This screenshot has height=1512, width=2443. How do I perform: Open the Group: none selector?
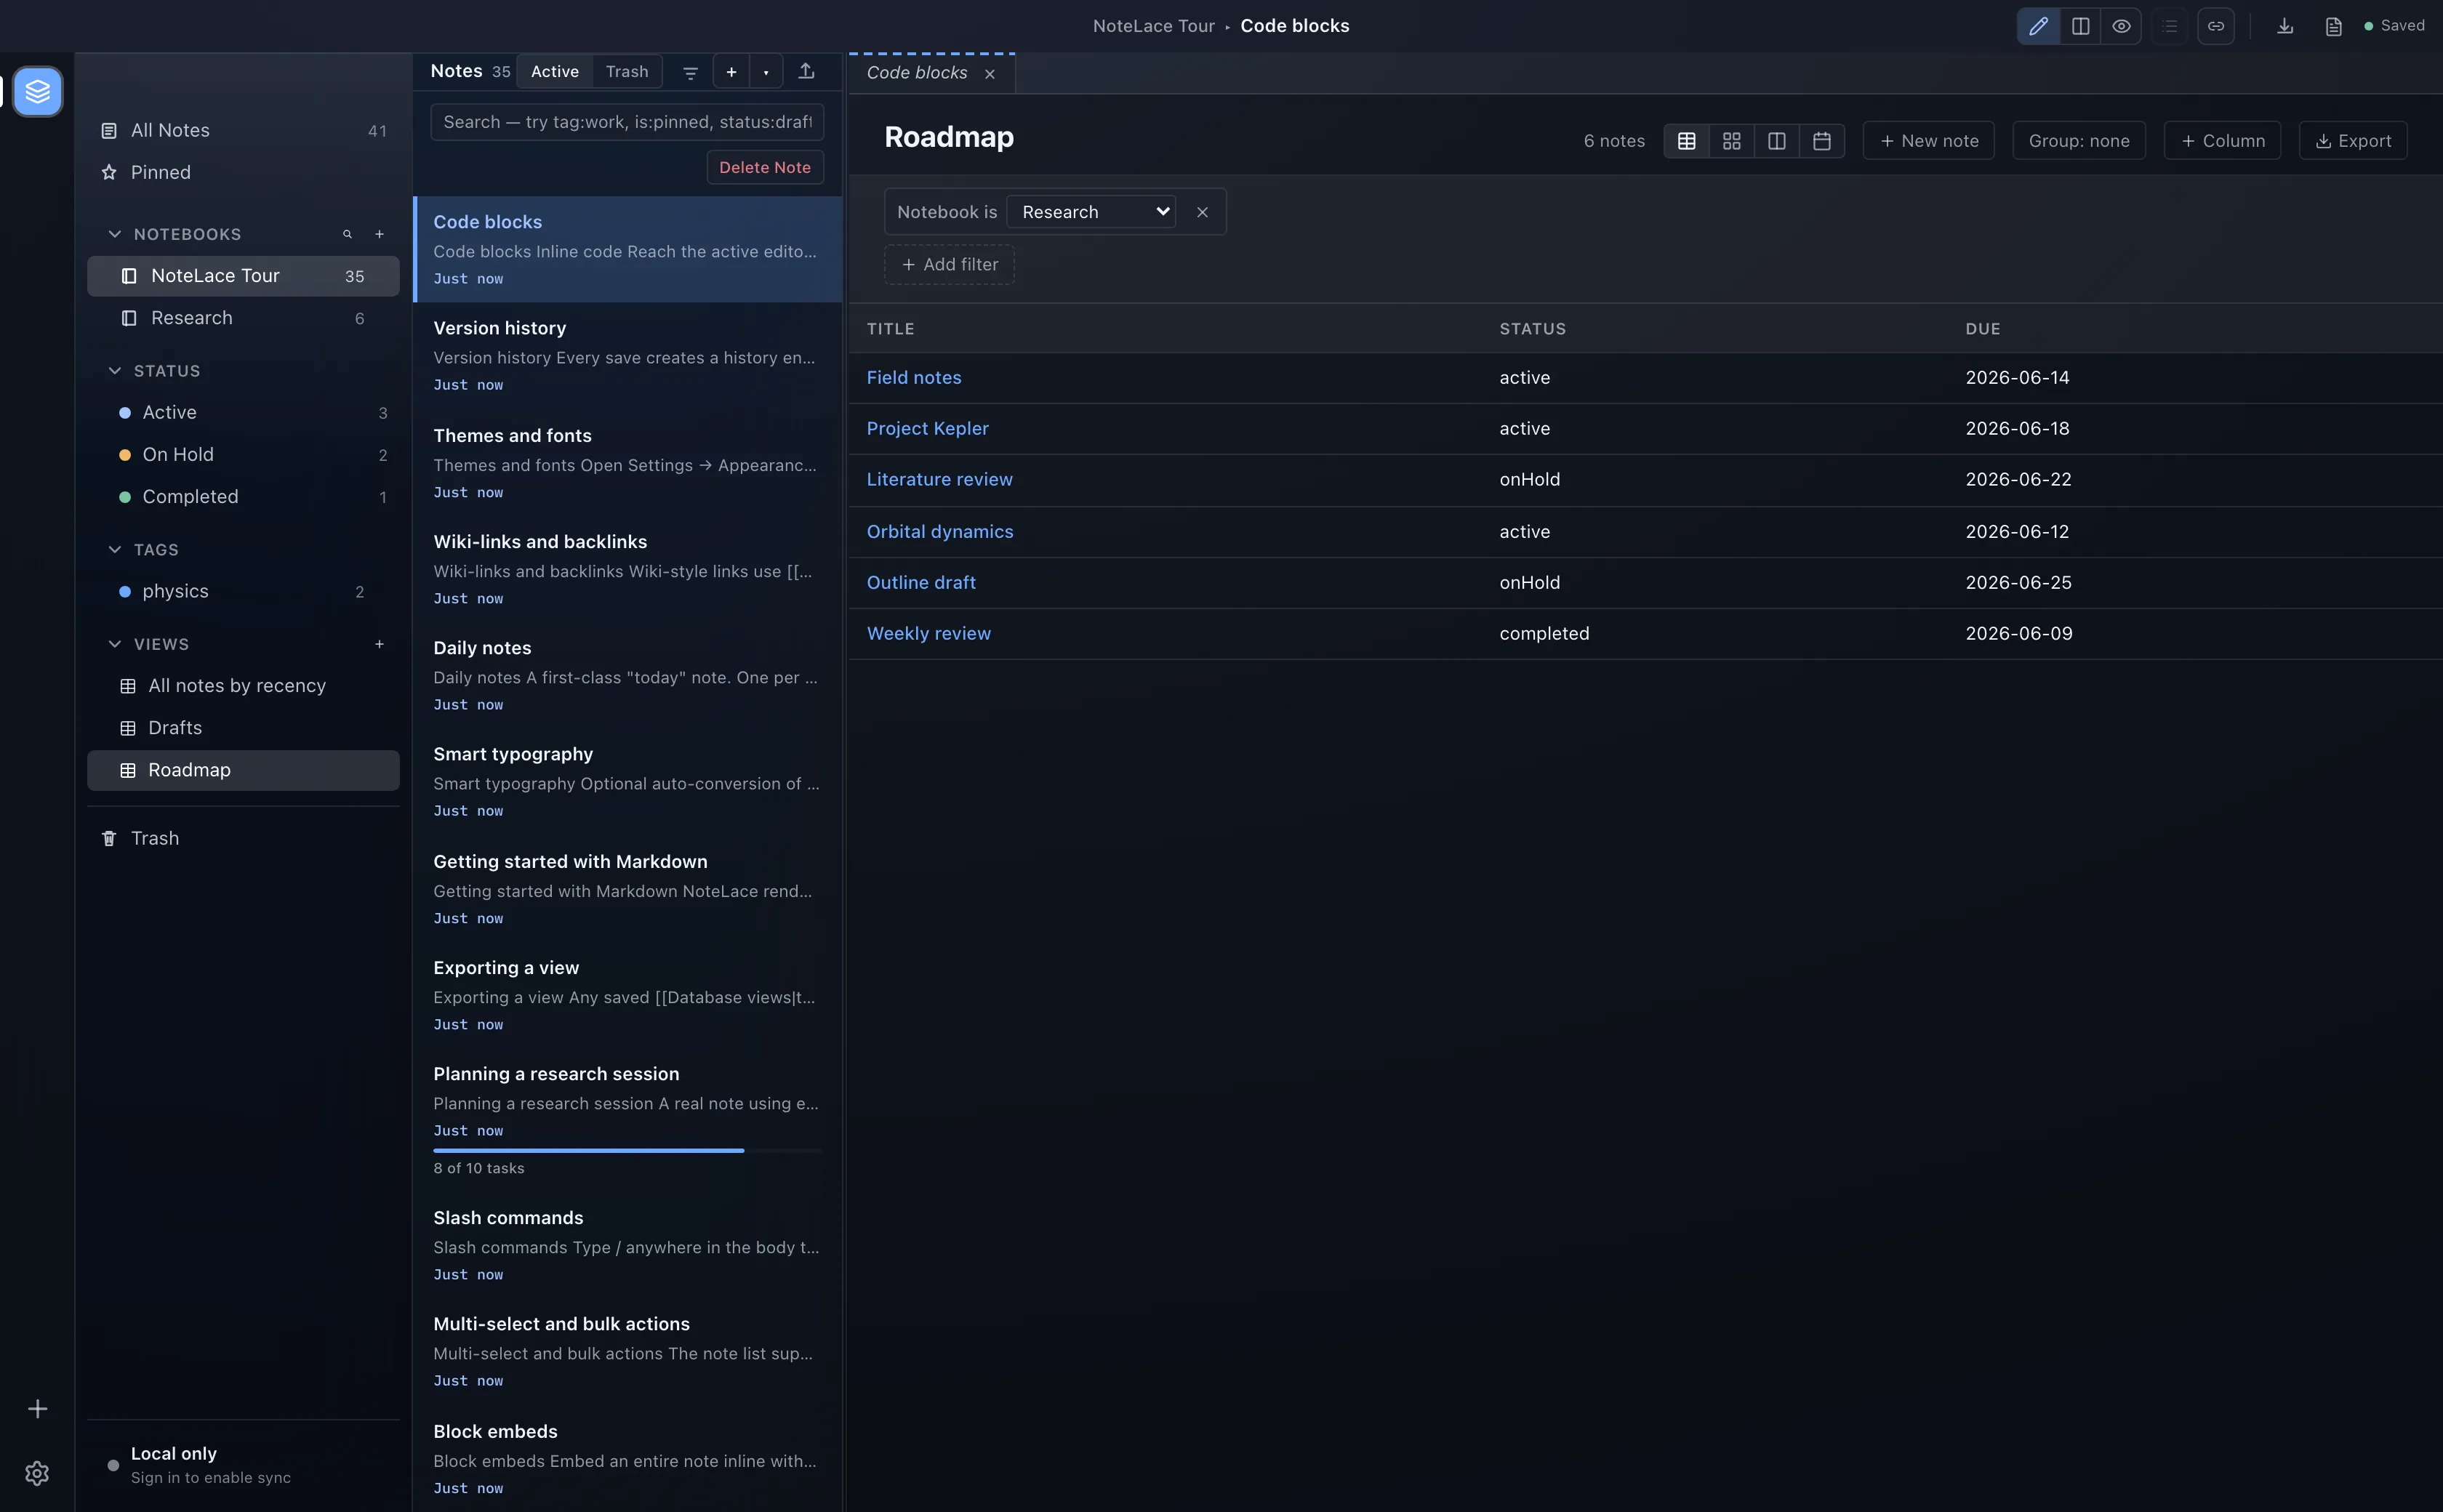point(2078,141)
